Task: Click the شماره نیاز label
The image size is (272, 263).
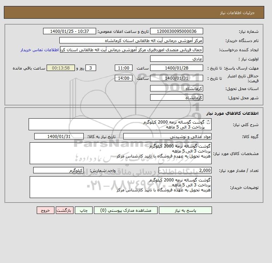Action: (x=249, y=31)
